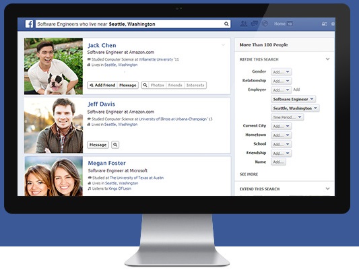
Task: Open the Employer filter dropdown
Action: pyautogui.click(x=281, y=90)
